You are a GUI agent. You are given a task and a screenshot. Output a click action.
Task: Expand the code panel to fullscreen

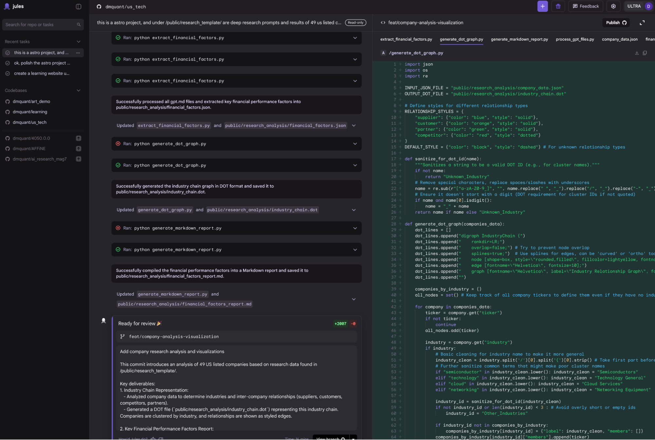point(642,23)
